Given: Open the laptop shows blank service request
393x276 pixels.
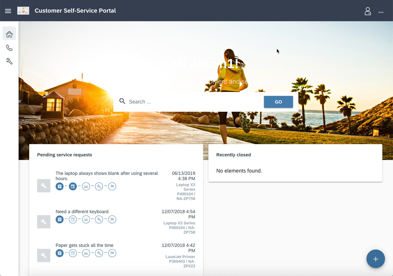Looking at the screenshot, I should click(107, 176).
